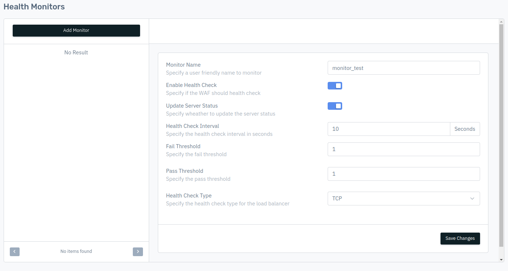508x271 pixels.
Task: Click the "No items found" text
Action: pyautogui.click(x=76, y=251)
